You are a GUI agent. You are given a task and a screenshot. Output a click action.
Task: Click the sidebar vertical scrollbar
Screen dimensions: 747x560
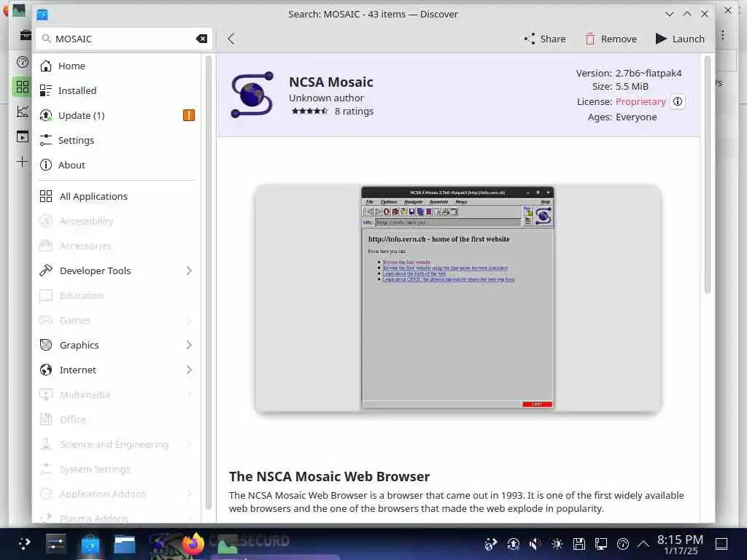(x=208, y=284)
